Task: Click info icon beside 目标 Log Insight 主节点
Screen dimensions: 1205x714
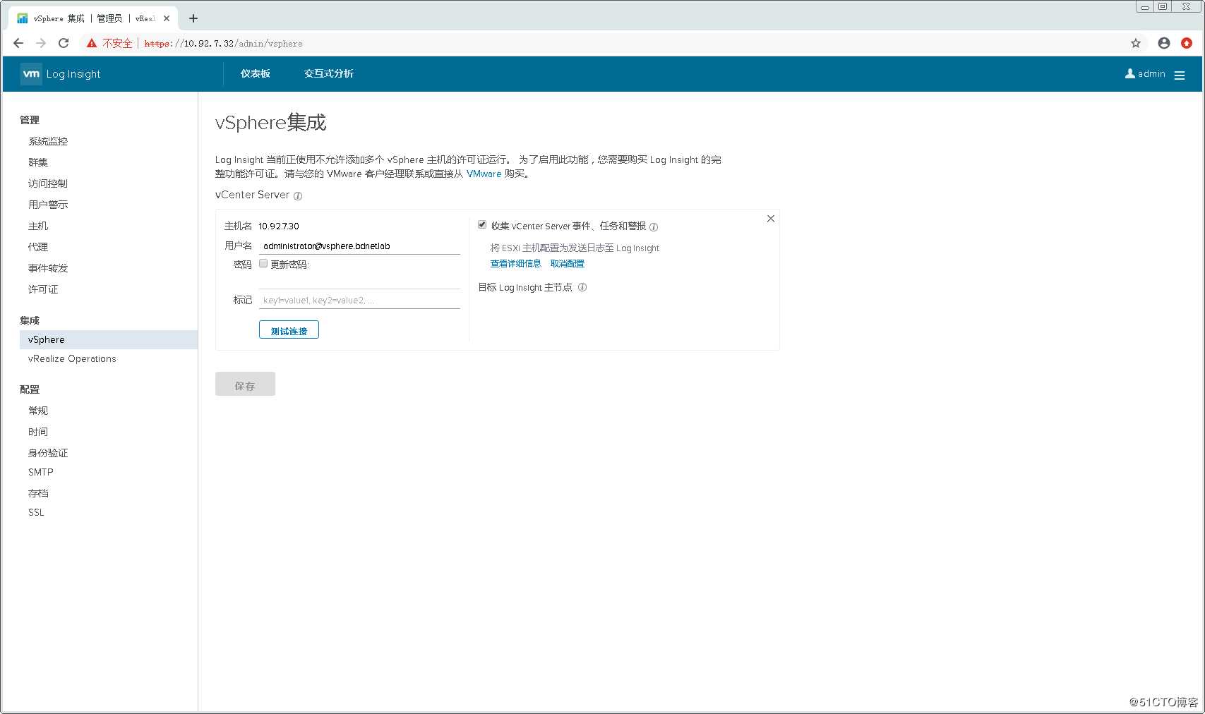Action: click(x=582, y=287)
